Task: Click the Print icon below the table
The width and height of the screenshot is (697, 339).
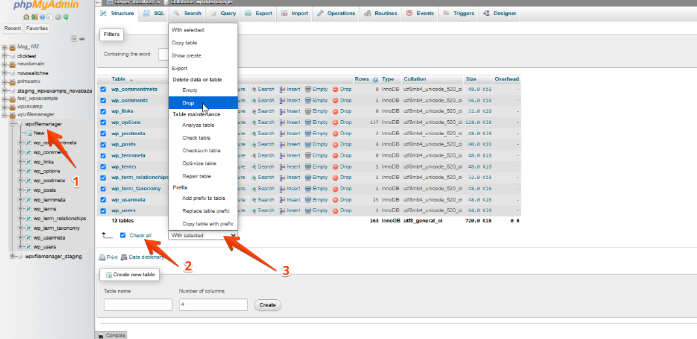Action: pyautogui.click(x=102, y=257)
